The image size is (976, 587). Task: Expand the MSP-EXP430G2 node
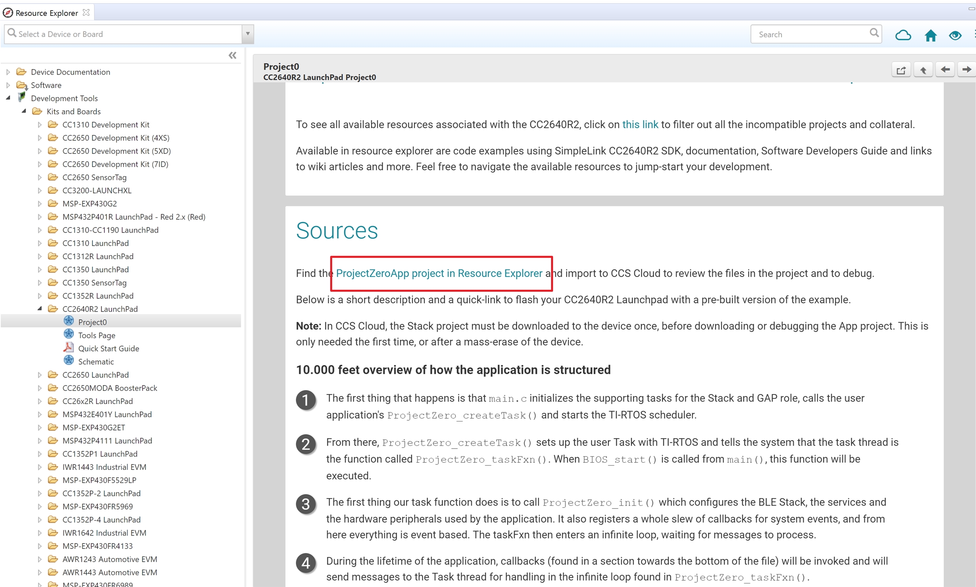[x=40, y=204]
